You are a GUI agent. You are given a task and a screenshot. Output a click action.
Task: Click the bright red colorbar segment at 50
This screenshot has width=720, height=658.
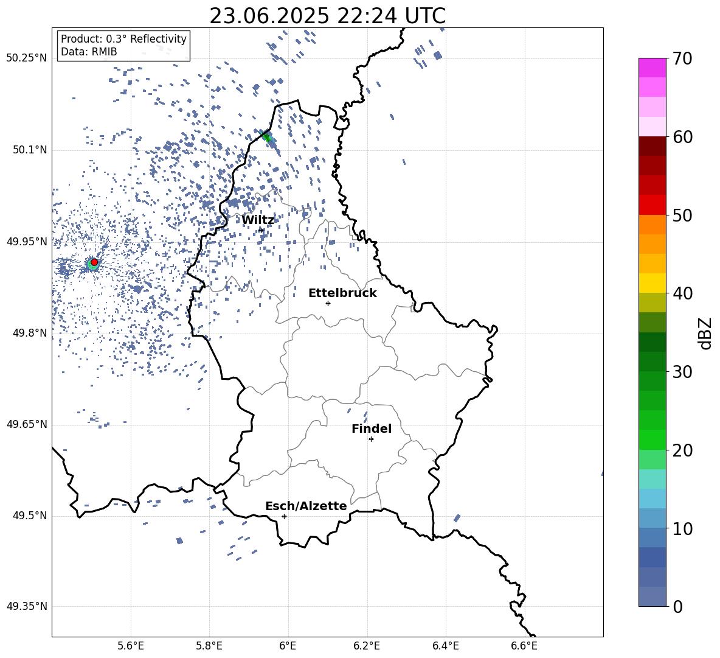click(x=652, y=205)
